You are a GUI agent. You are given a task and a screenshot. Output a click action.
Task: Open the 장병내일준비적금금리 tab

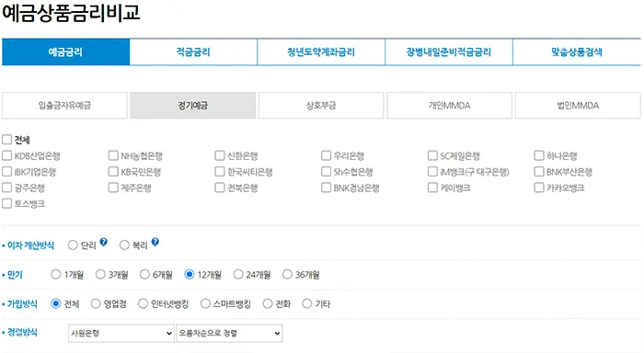[x=449, y=52]
